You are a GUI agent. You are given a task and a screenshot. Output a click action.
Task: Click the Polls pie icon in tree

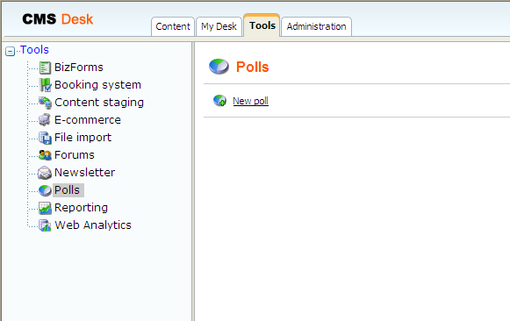45,190
